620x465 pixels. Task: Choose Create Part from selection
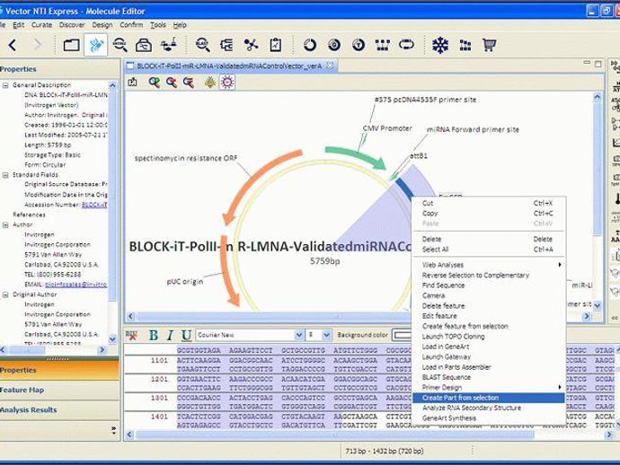tap(488, 398)
